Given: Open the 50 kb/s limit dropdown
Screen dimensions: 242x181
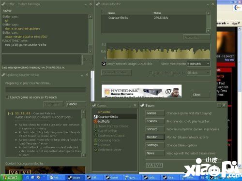Looking at the screenshot, I should [x=198, y=73].
